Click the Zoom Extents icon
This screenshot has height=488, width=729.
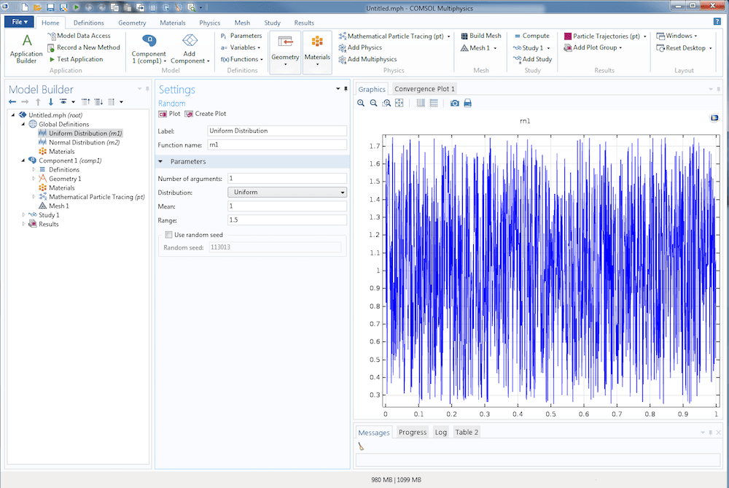point(399,104)
